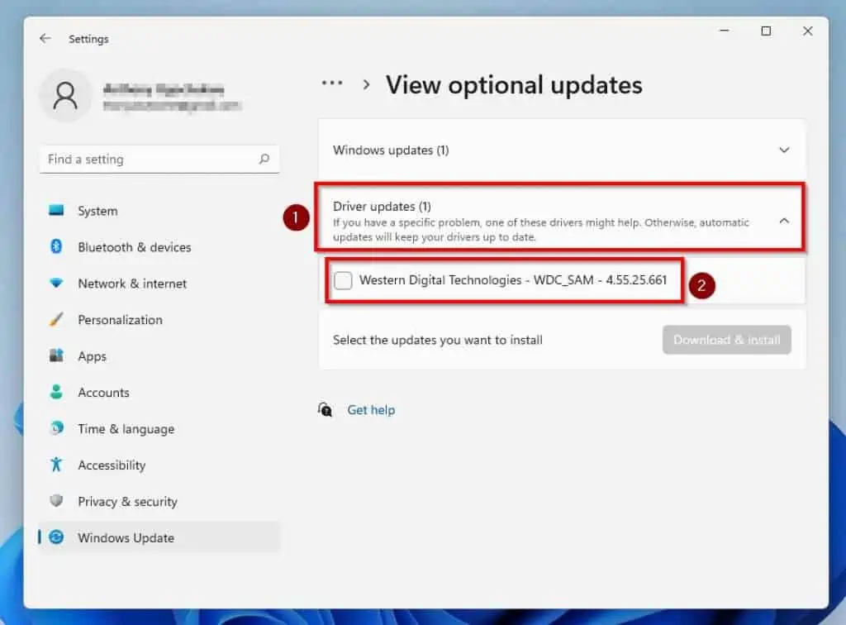
Task: Focus the Find a setting search box
Action: coord(159,160)
